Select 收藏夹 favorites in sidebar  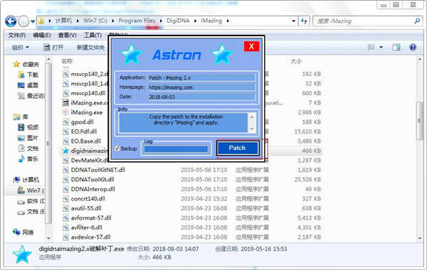tap(26, 64)
